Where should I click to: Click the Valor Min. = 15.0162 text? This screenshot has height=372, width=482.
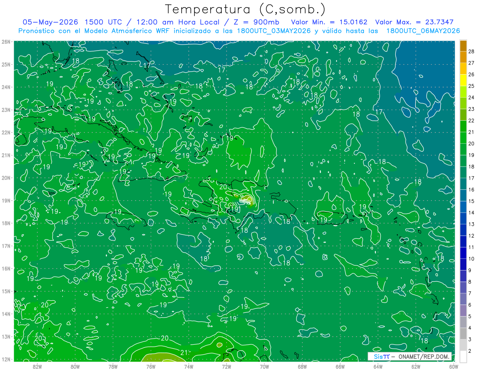tap(330, 22)
